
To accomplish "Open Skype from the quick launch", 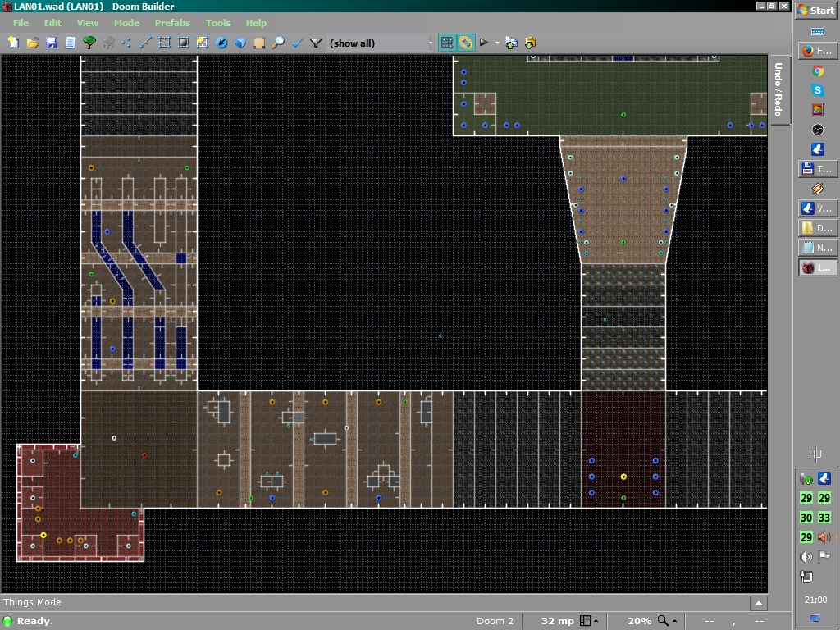I will click(x=818, y=90).
